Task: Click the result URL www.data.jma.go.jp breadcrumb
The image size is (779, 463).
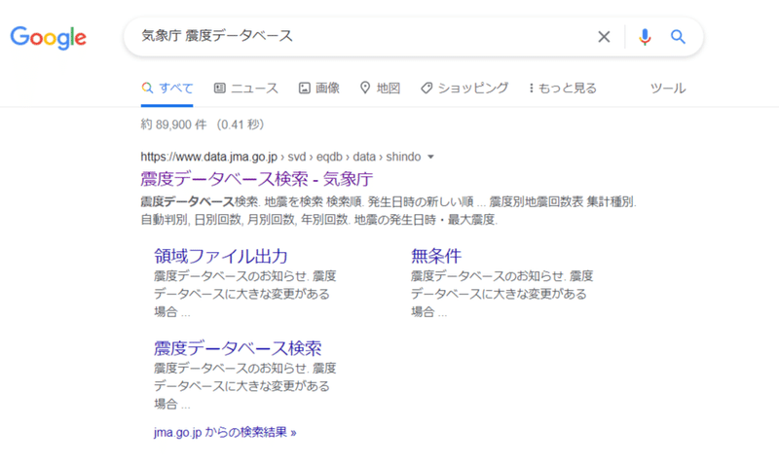Action: [x=280, y=157]
